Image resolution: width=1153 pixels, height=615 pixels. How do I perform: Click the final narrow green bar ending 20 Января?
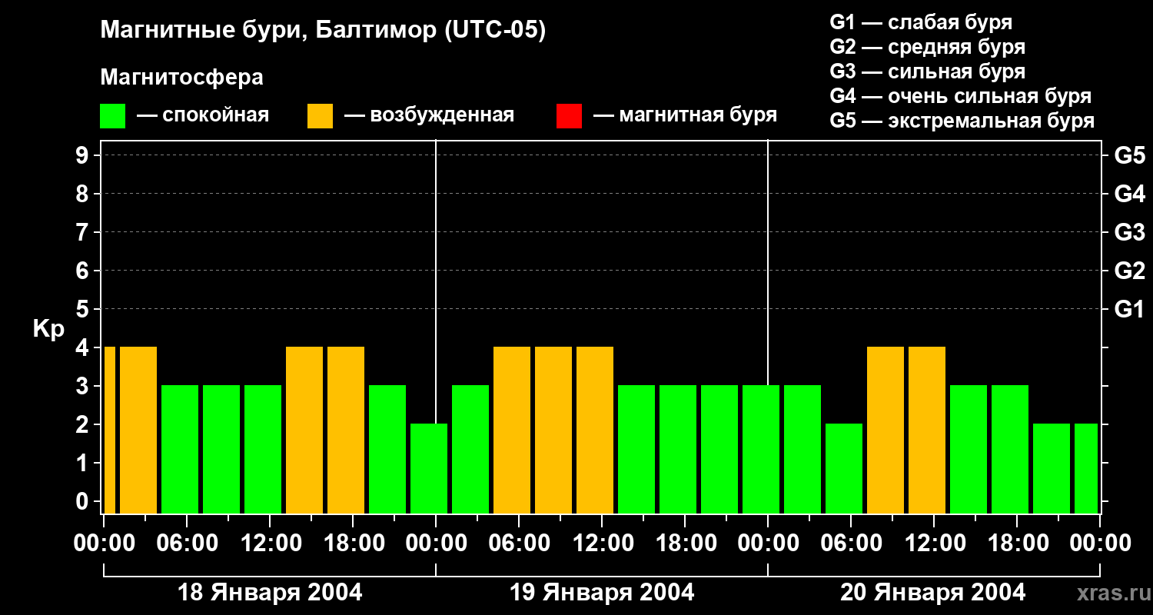(1086, 468)
